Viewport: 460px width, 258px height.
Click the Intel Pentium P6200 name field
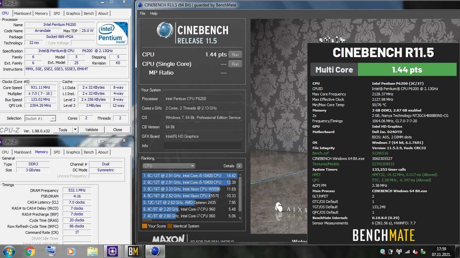(60, 25)
